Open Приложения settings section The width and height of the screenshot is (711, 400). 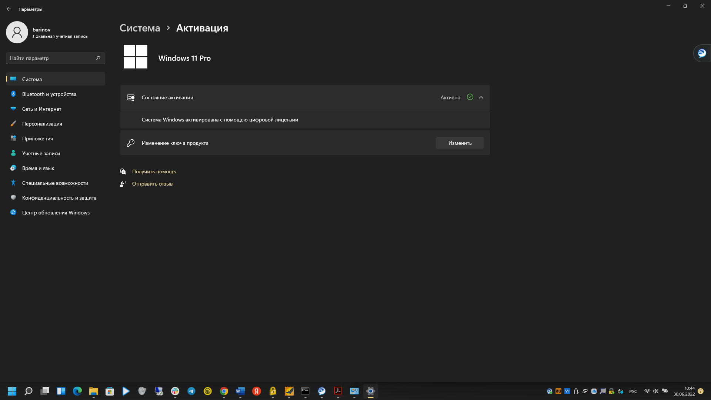click(x=56, y=139)
